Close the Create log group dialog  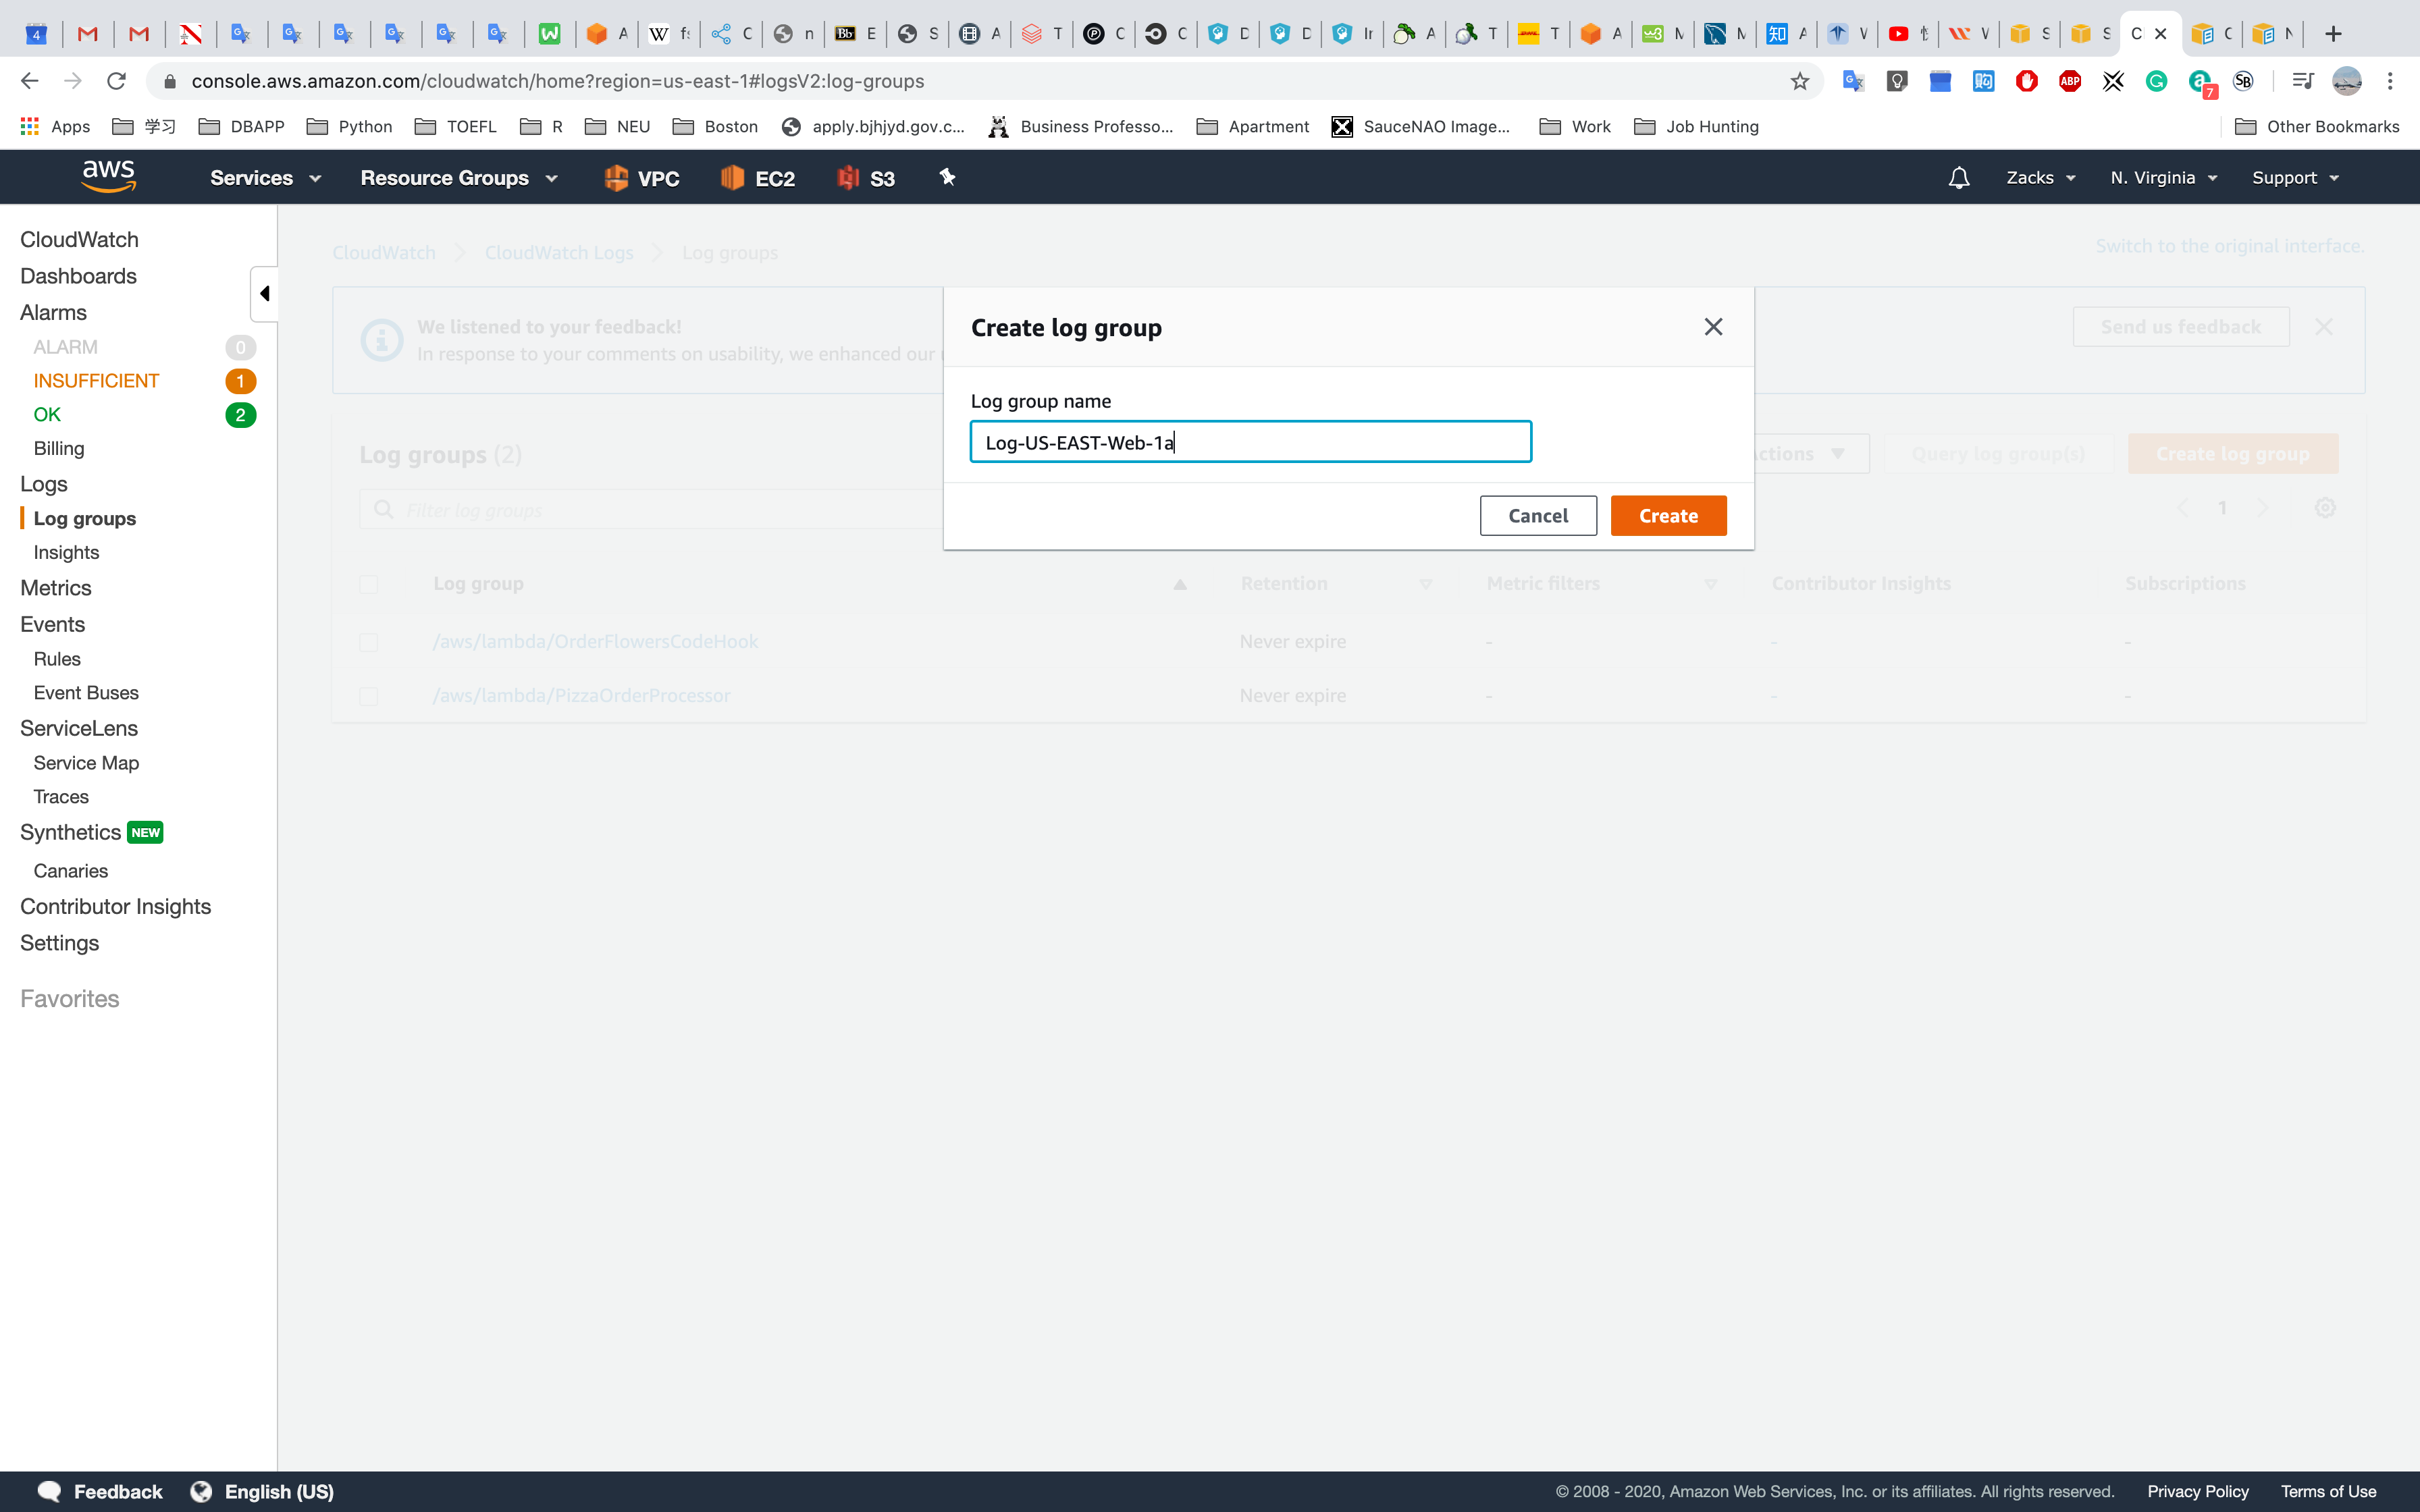pos(1713,327)
